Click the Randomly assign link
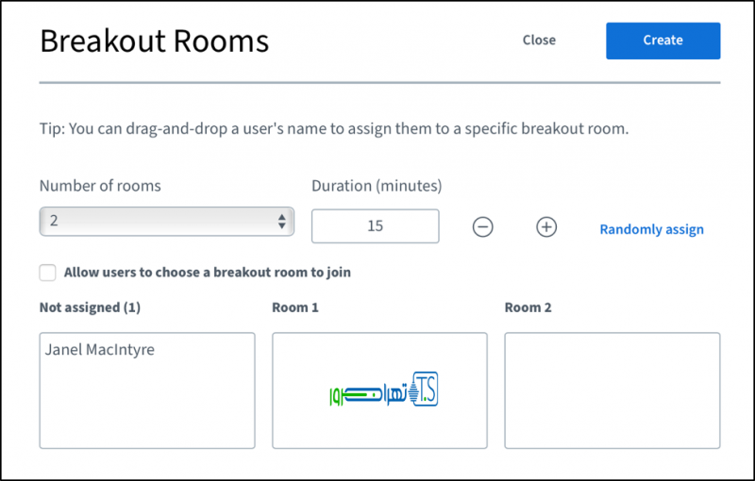 click(x=651, y=229)
